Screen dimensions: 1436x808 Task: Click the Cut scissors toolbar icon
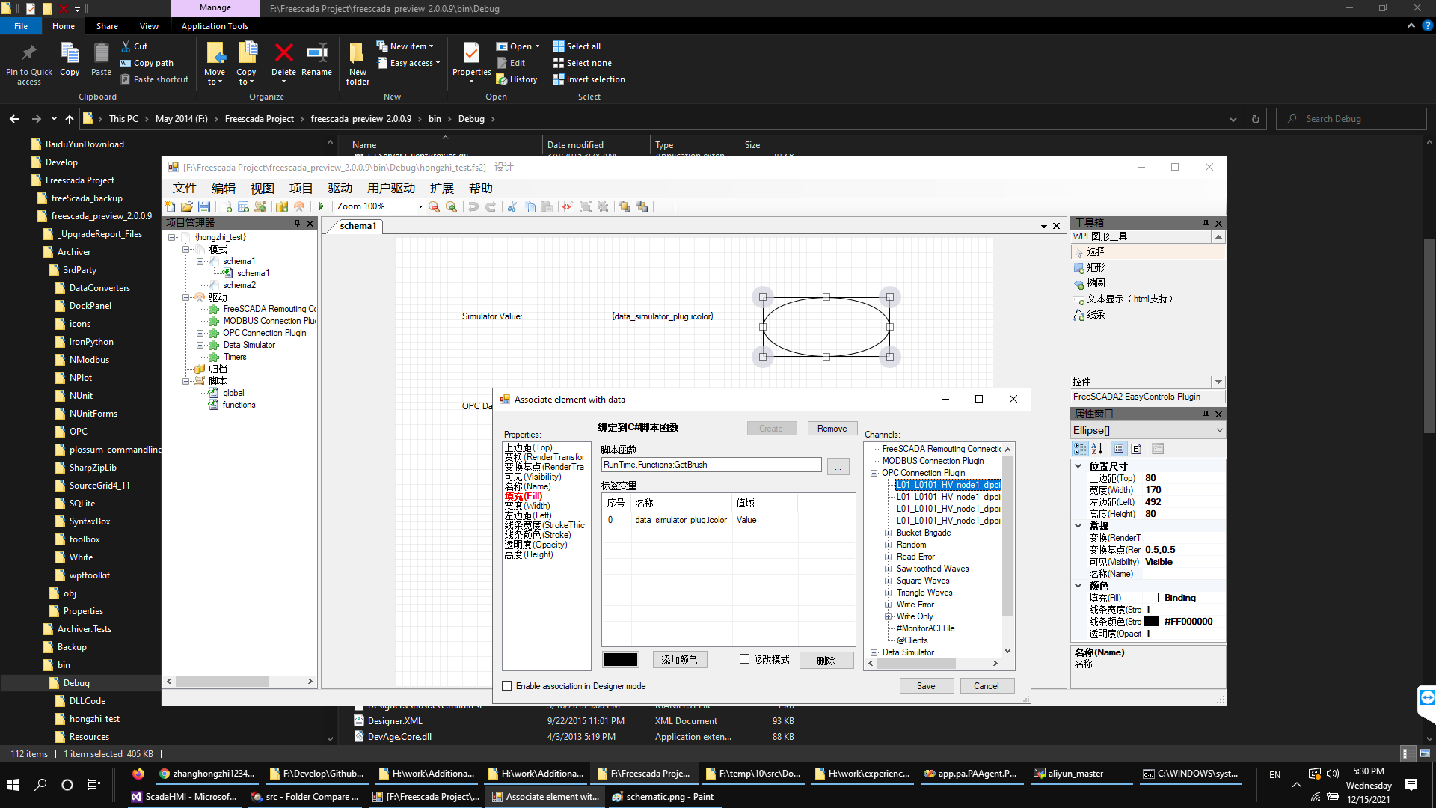[x=512, y=207]
